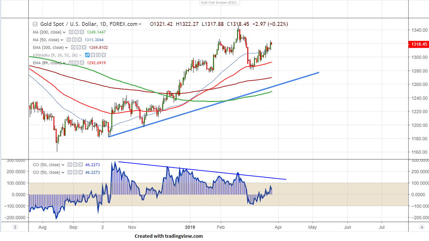Screen dimensions: 429x241
Task: Click the O1321.42 open value
Action: [x=161, y=24]
